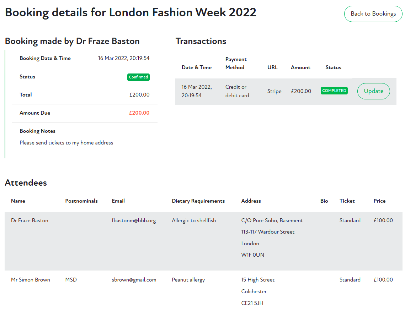
Task: Click the email sbrown@gmail.com
Action: coord(134,280)
